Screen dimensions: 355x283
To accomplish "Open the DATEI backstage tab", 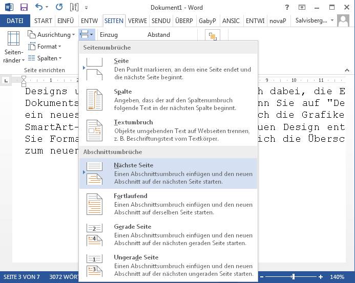I will point(15,21).
